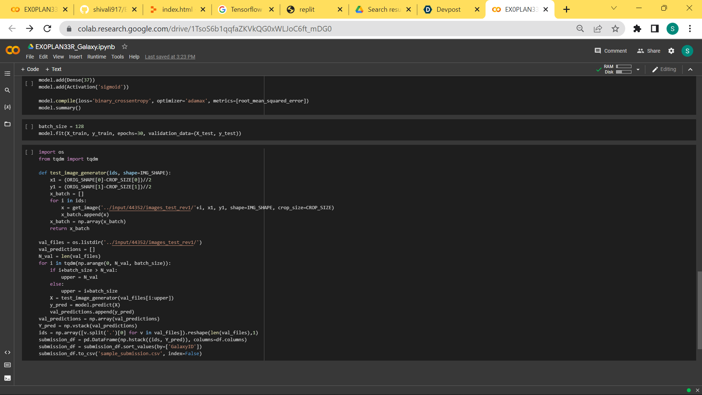Run the import os tqdm cell
The image size is (702, 395).
point(29,152)
